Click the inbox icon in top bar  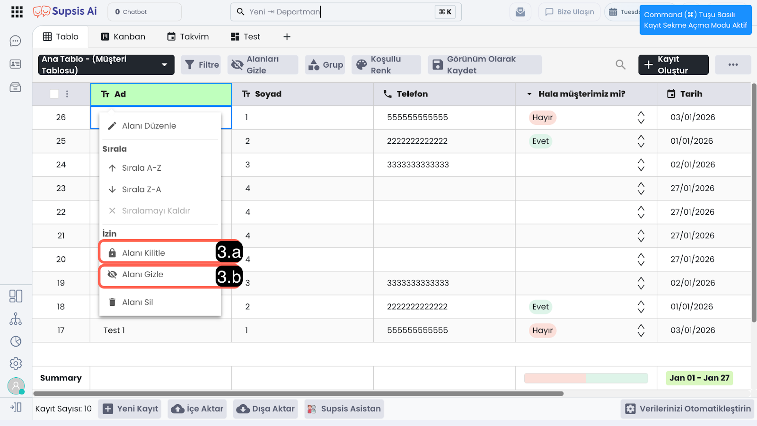[520, 12]
